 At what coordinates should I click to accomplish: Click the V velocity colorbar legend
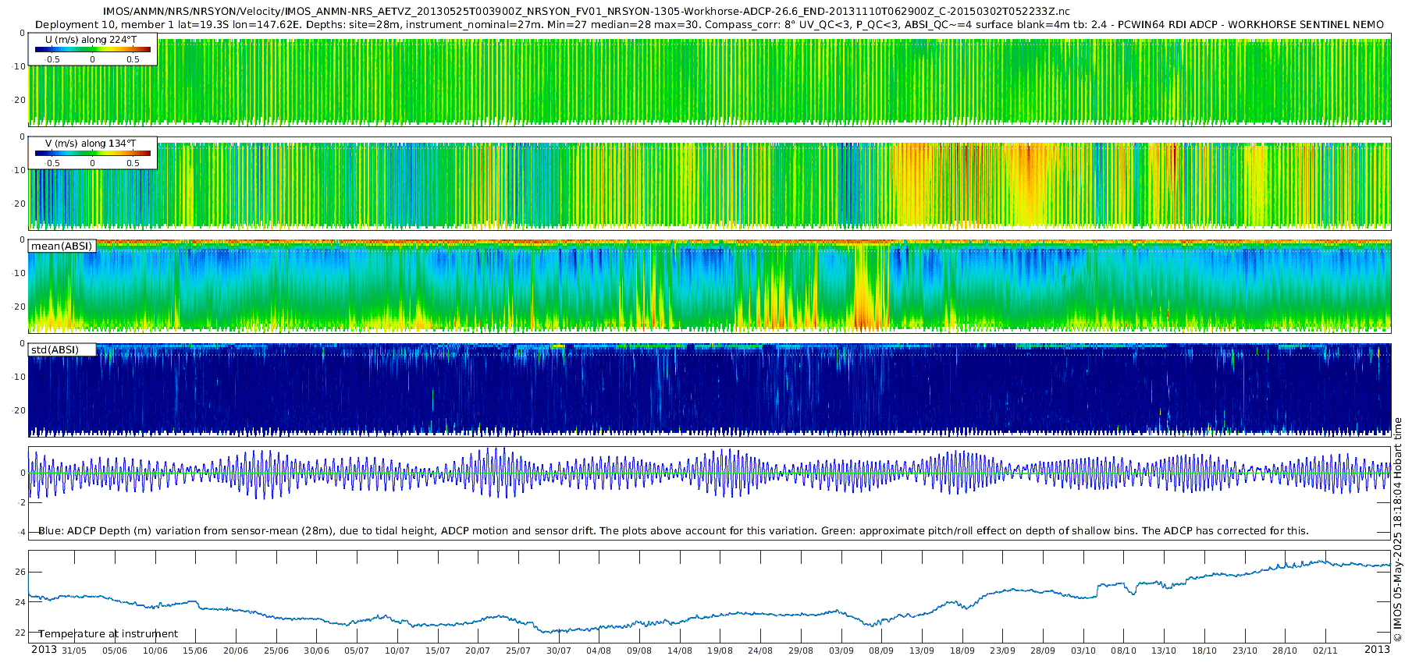pyautogui.click(x=93, y=153)
